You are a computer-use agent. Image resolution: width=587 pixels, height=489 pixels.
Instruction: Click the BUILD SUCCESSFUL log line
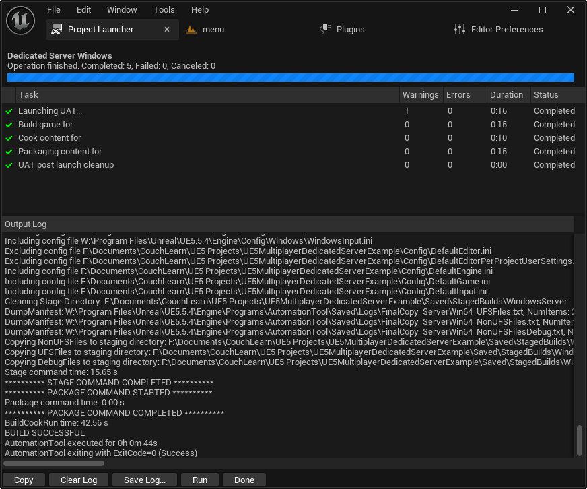point(44,433)
